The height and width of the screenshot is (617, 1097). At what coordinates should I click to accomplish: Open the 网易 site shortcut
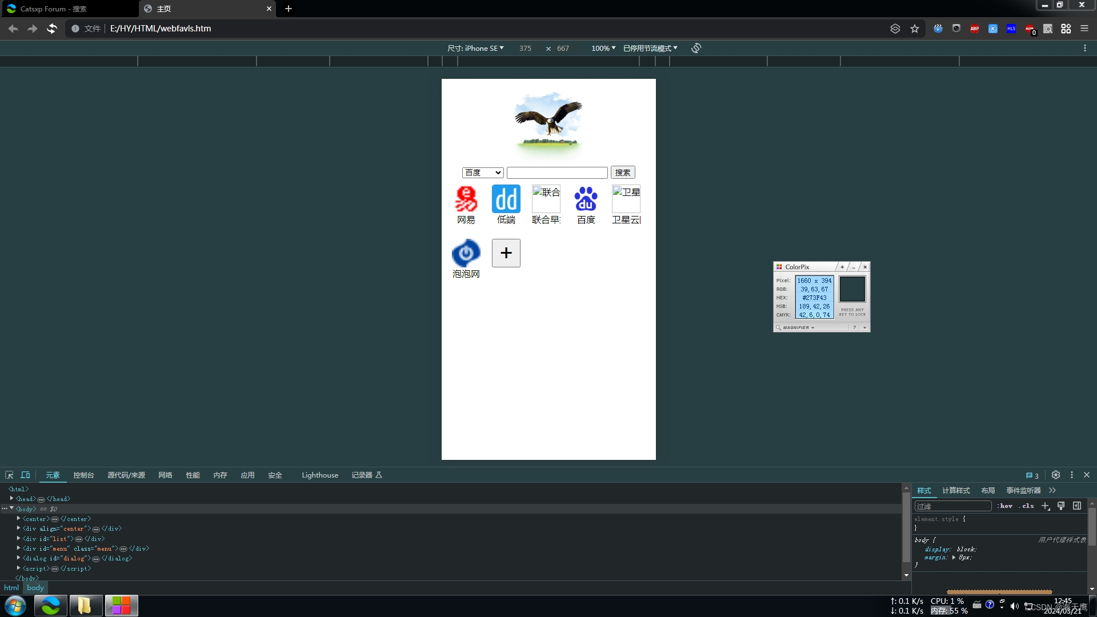click(466, 205)
